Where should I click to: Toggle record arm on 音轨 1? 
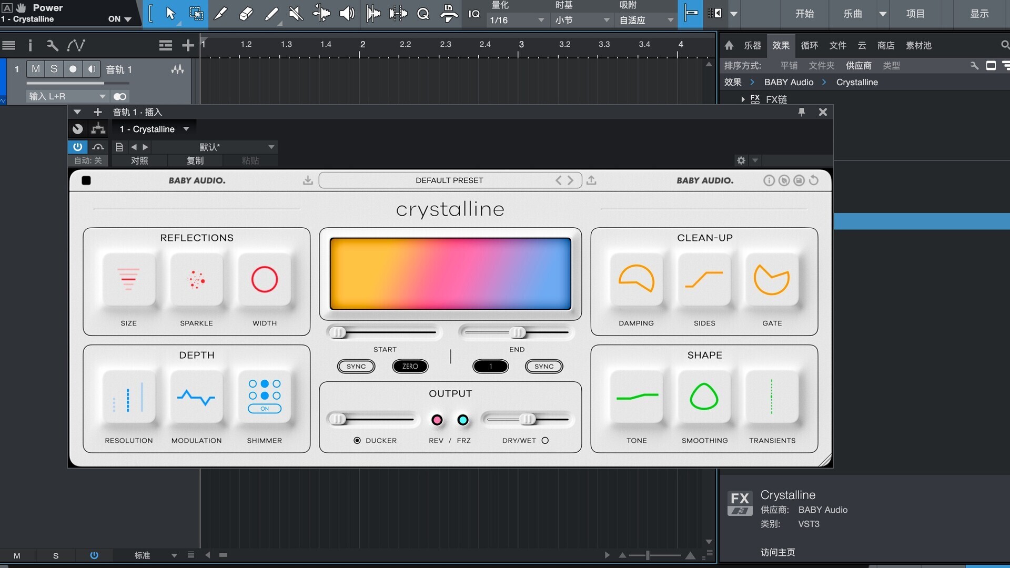73,69
